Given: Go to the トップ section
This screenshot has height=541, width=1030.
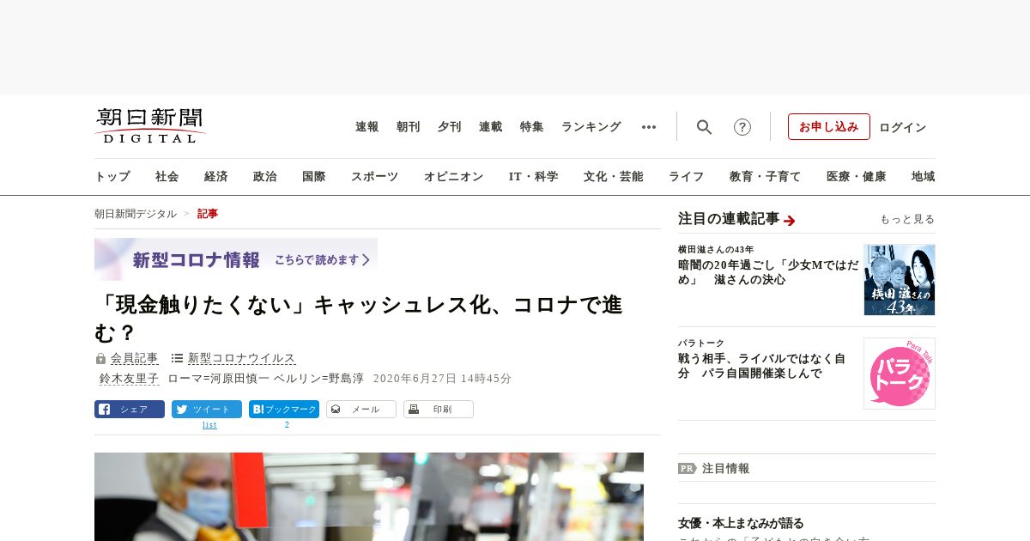Looking at the screenshot, I should point(112,177).
